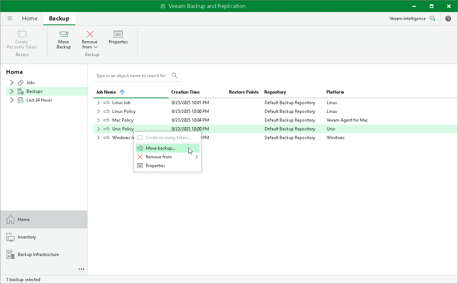The height and width of the screenshot is (284, 458).
Task: Click Default Backup Repository for Linux Job
Action: 290,103
